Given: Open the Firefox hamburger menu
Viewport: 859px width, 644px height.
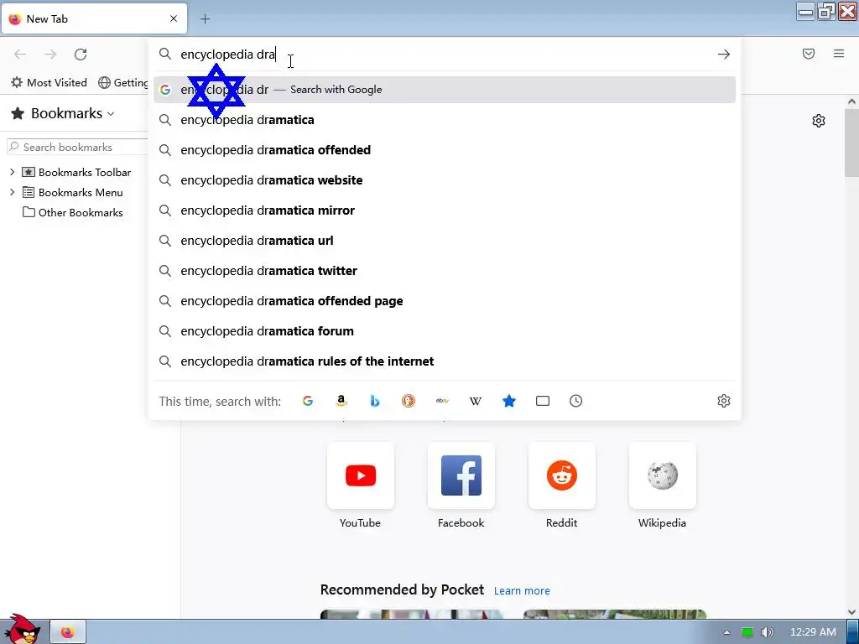Looking at the screenshot, I should pyautogui.click(x=839, y=54).
